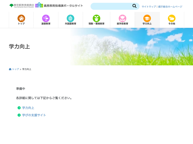Image resolution: width=193 pixels, height=144 pixels.
Task: Open the サイトマップ link
Action: point(149,7)
